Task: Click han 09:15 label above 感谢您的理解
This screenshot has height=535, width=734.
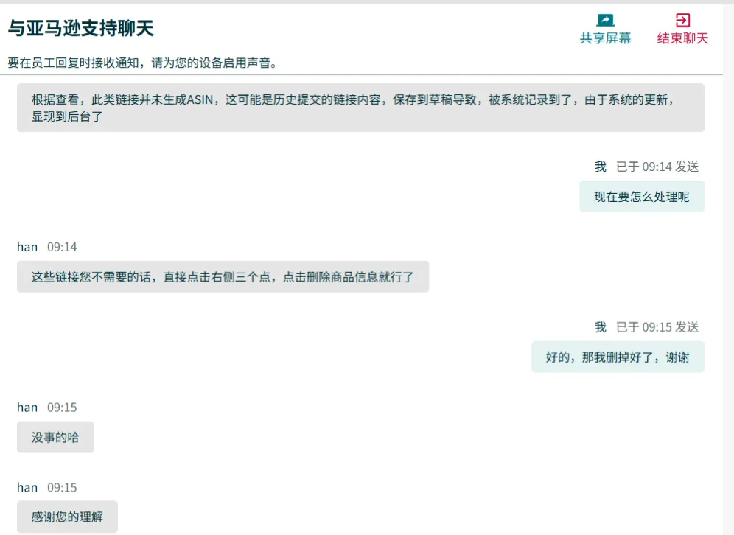Action: click(47, 487)
